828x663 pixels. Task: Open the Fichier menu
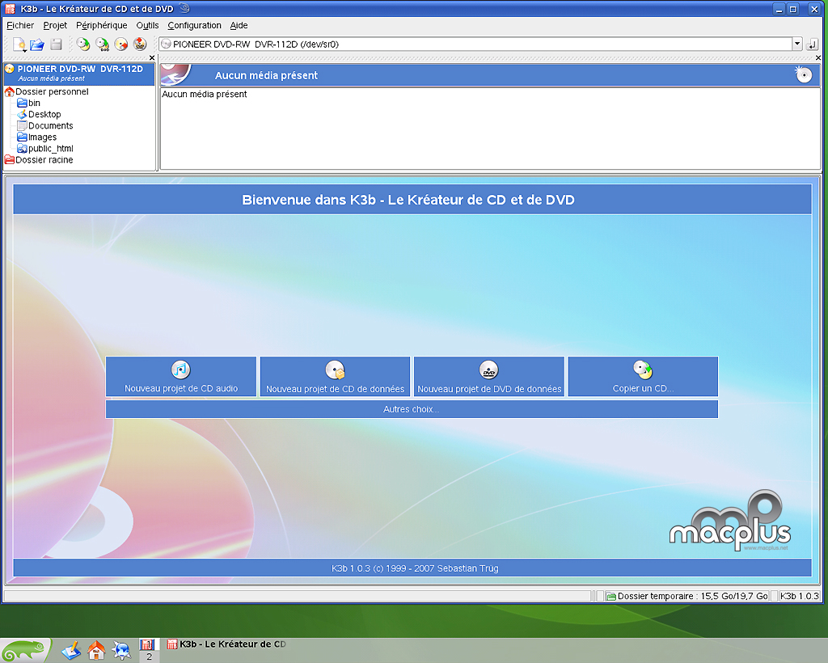[20, 25]
